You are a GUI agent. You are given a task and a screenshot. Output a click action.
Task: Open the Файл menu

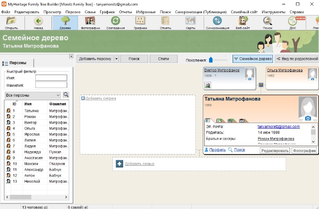pyautogui.click(x=6, y=12)
